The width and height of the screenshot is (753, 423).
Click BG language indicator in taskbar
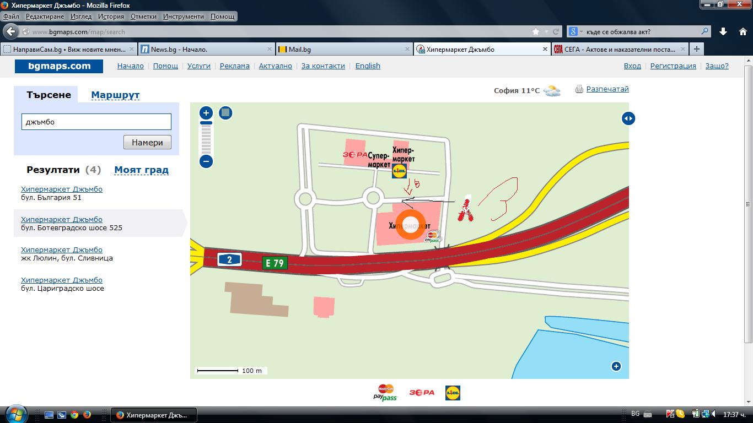pyautogui.click(x=635, y=414)
